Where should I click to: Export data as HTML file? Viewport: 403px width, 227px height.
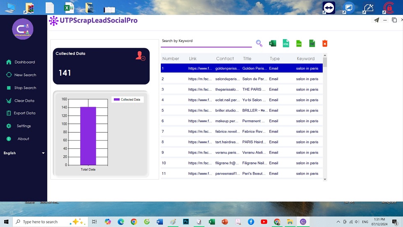pyautogui.click(x=286, y=43)
